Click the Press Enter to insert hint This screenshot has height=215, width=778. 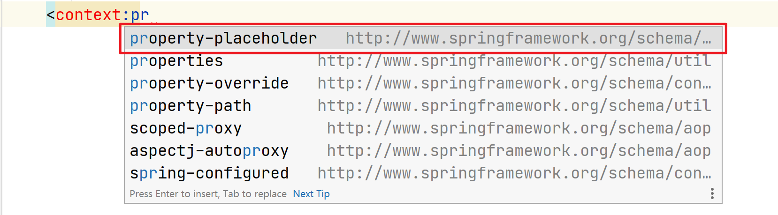(x=208, y=194)
